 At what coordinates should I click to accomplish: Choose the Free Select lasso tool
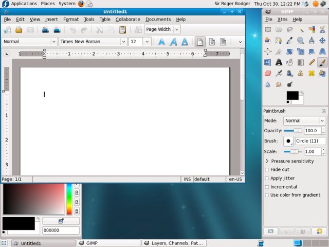(290, 30)
